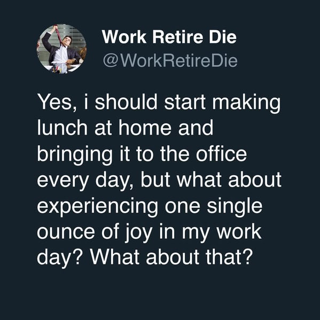
Task: Click the word "ounce" in the tweet
Action: [x=66, y=232]
